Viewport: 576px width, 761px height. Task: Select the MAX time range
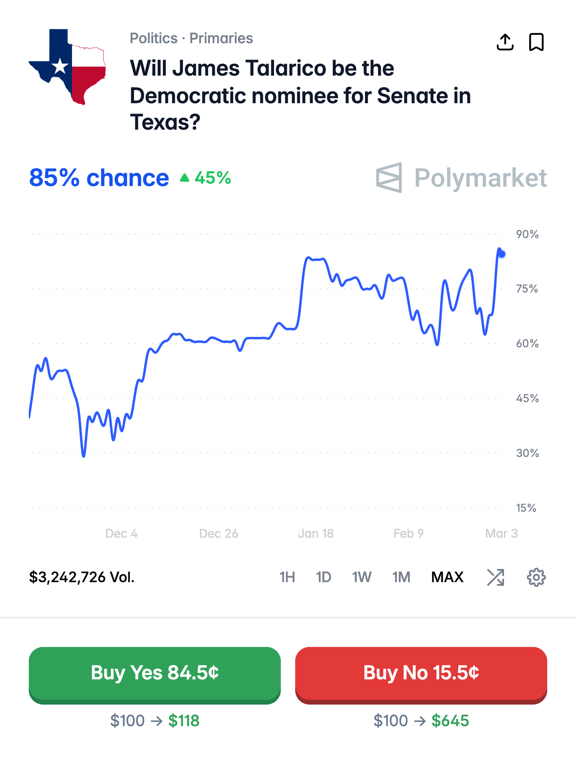point(447,577)
